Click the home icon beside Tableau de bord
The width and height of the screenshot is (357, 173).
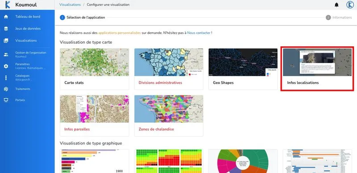click(6, 16)
